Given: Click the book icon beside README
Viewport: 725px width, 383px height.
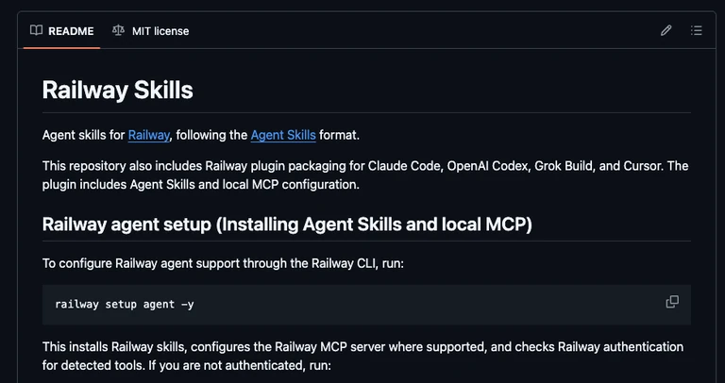Looking at the screenshot, I should pos(36,31).
